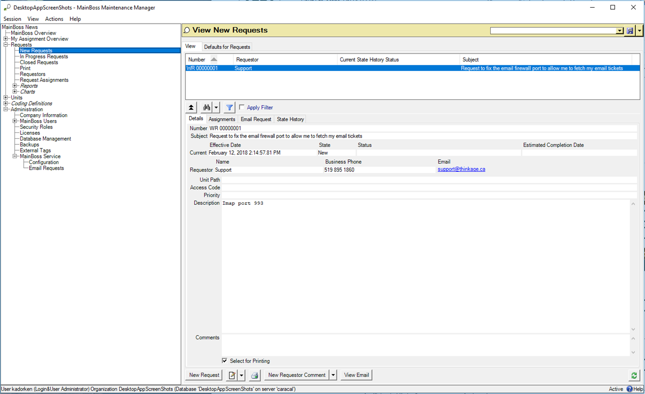Click the collapse-details double arrow icon
This screenshot has height=394, width=645.
click(192, 107)
